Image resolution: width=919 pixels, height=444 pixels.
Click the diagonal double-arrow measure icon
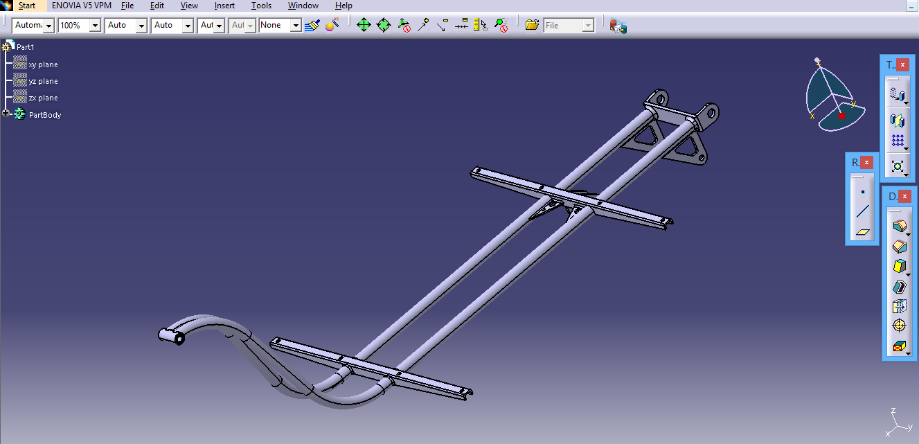(x=442, y=25)
